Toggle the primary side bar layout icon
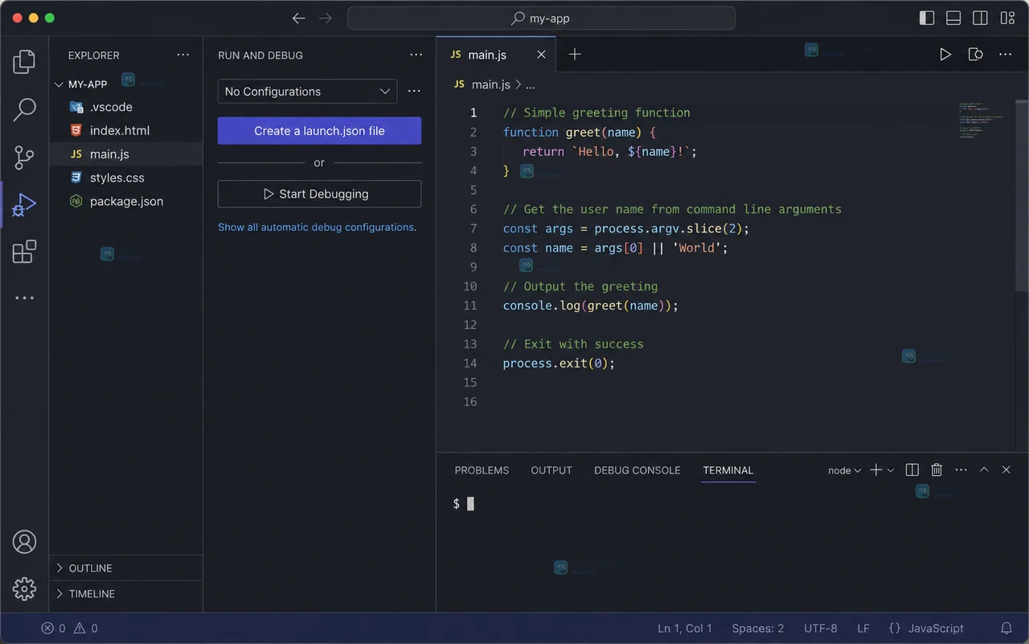This screenshot has height=644, width=1029. pos(927,18)
